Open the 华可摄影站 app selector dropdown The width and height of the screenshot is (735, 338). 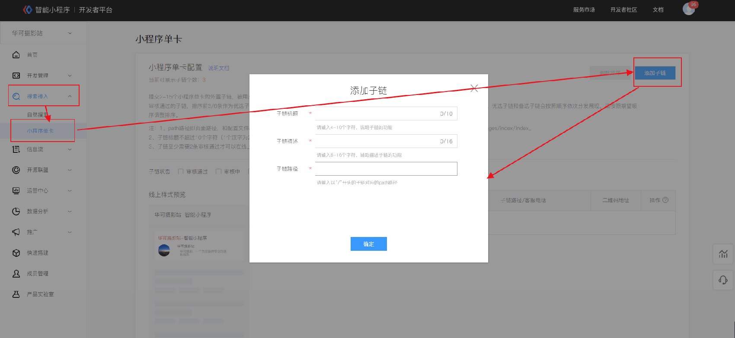click(x=42, y=33)
